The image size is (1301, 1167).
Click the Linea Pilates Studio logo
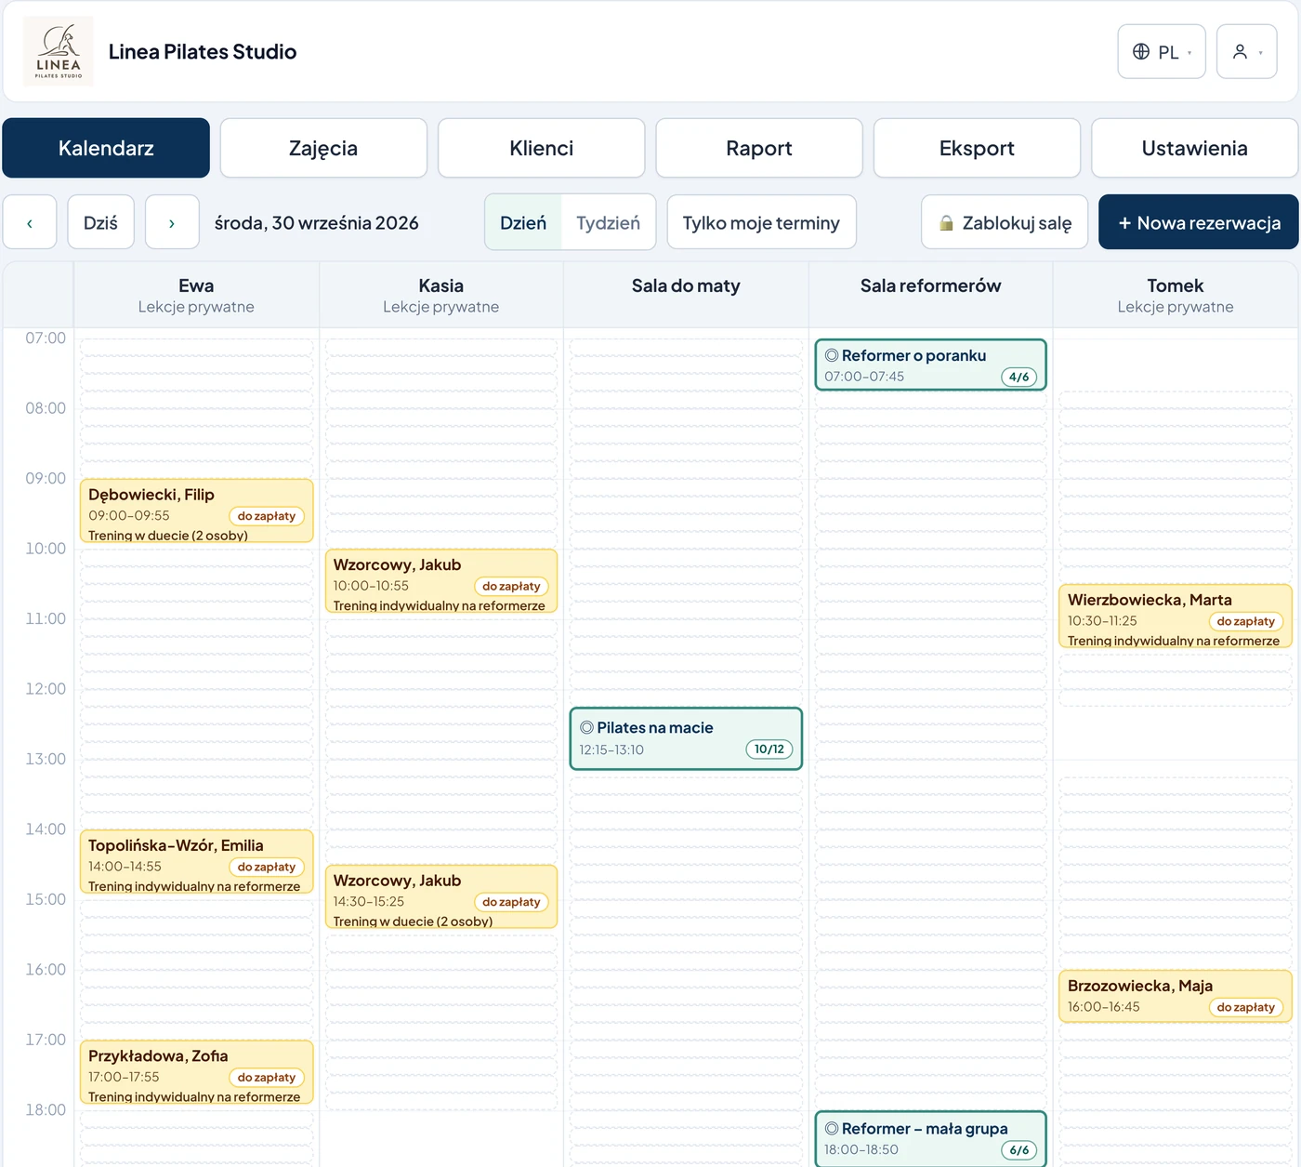58,51
